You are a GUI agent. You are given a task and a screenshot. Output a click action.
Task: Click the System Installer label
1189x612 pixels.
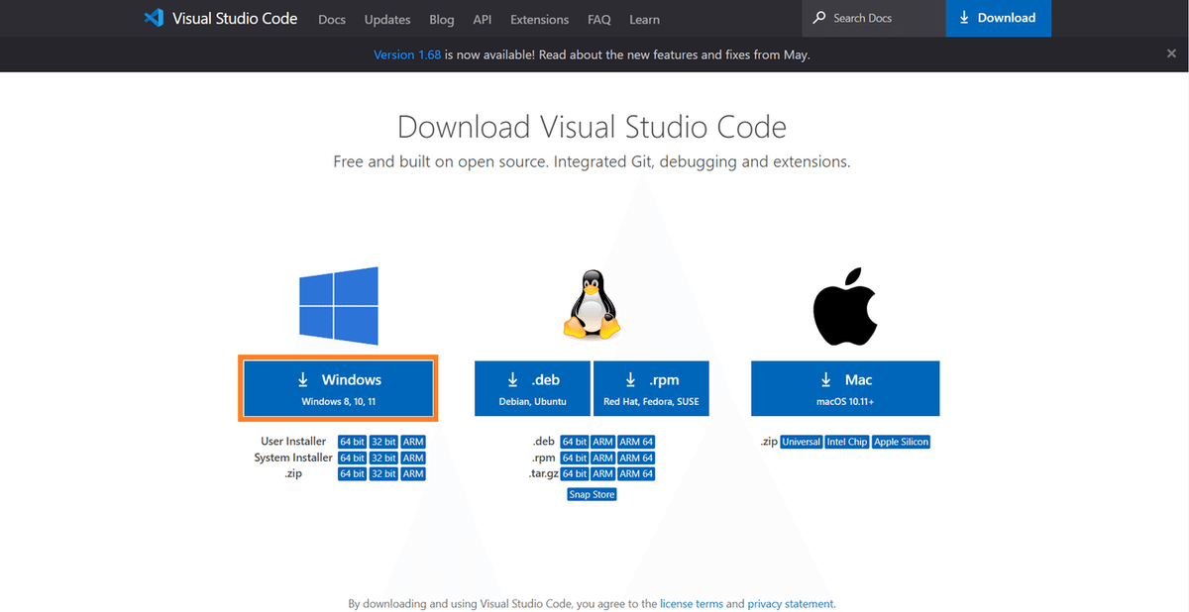tap(293, 458)
